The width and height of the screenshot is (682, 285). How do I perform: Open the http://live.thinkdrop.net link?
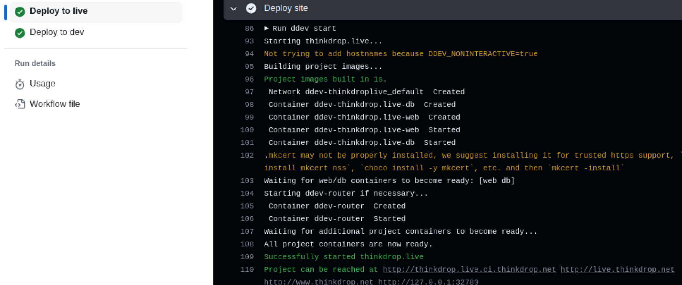click(x=617, y=270)
